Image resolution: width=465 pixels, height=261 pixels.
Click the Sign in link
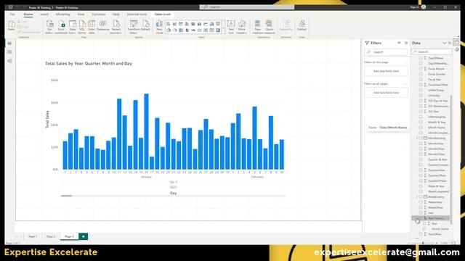tap(414, 7)
